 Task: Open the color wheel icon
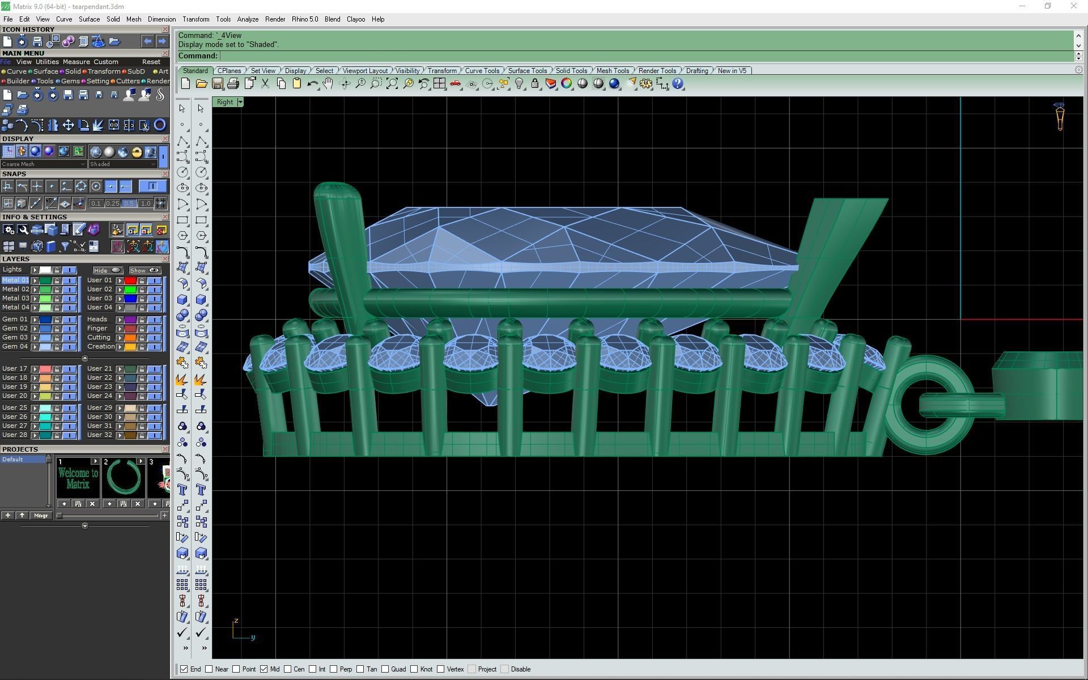[566, 84]
